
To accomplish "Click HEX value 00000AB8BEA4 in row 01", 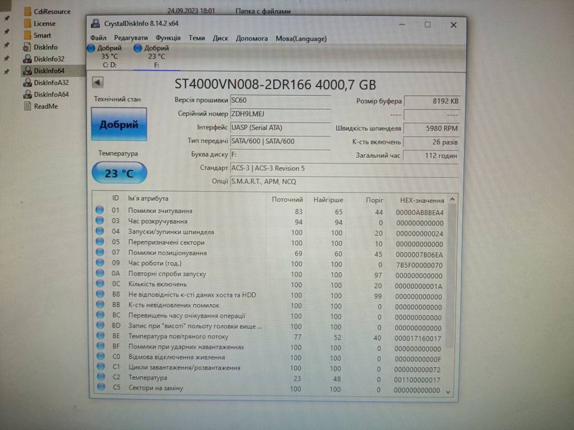I will tap(420, 213).
